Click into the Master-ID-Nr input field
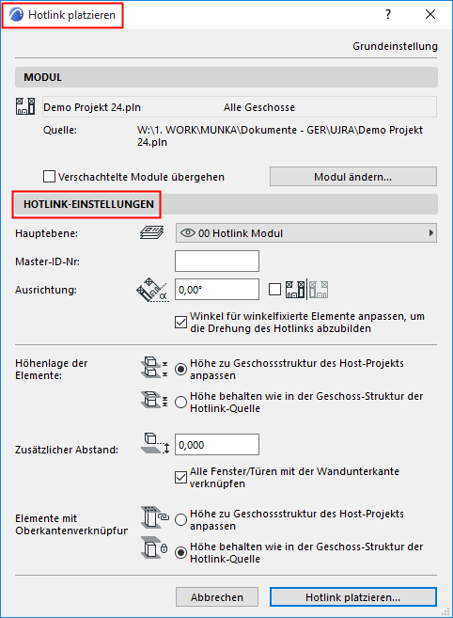This screenshot has height=618, width=453. (x=217, y=261)
